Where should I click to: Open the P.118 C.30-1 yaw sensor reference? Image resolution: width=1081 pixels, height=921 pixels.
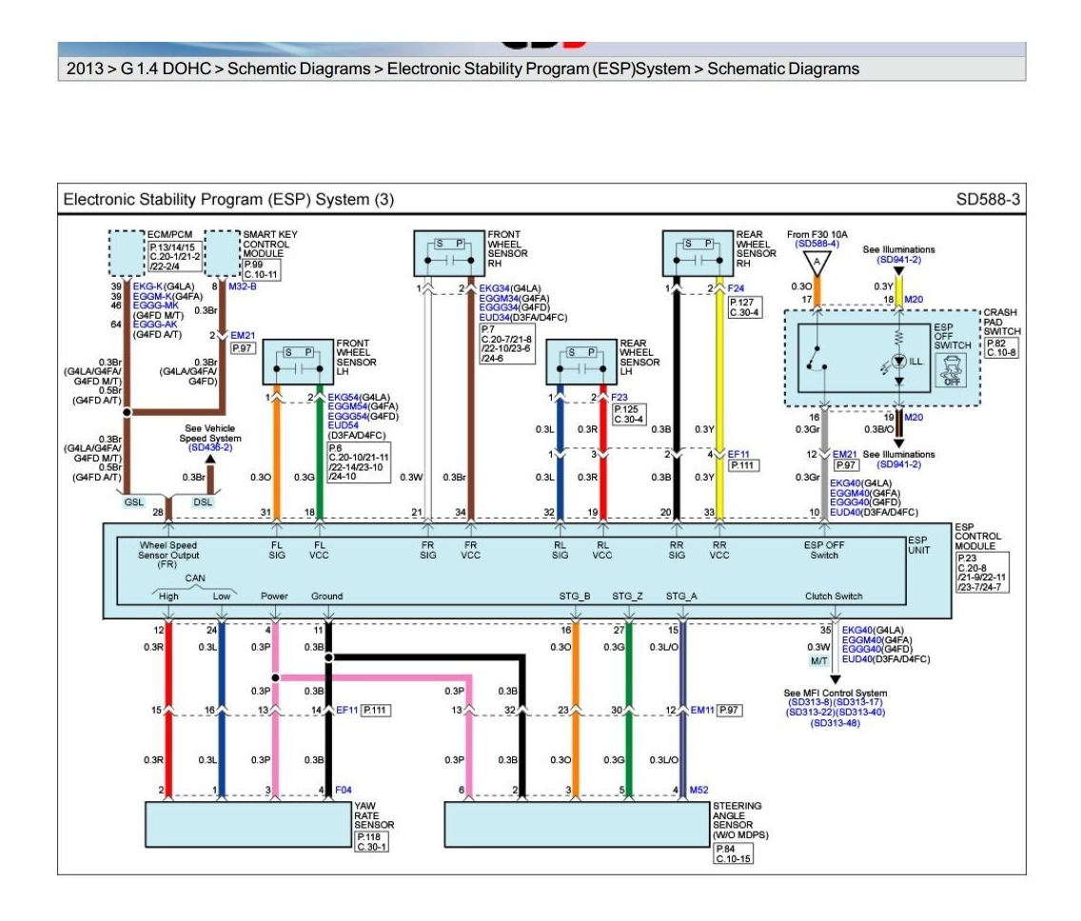pyautogui.click(x=371, y=842)
